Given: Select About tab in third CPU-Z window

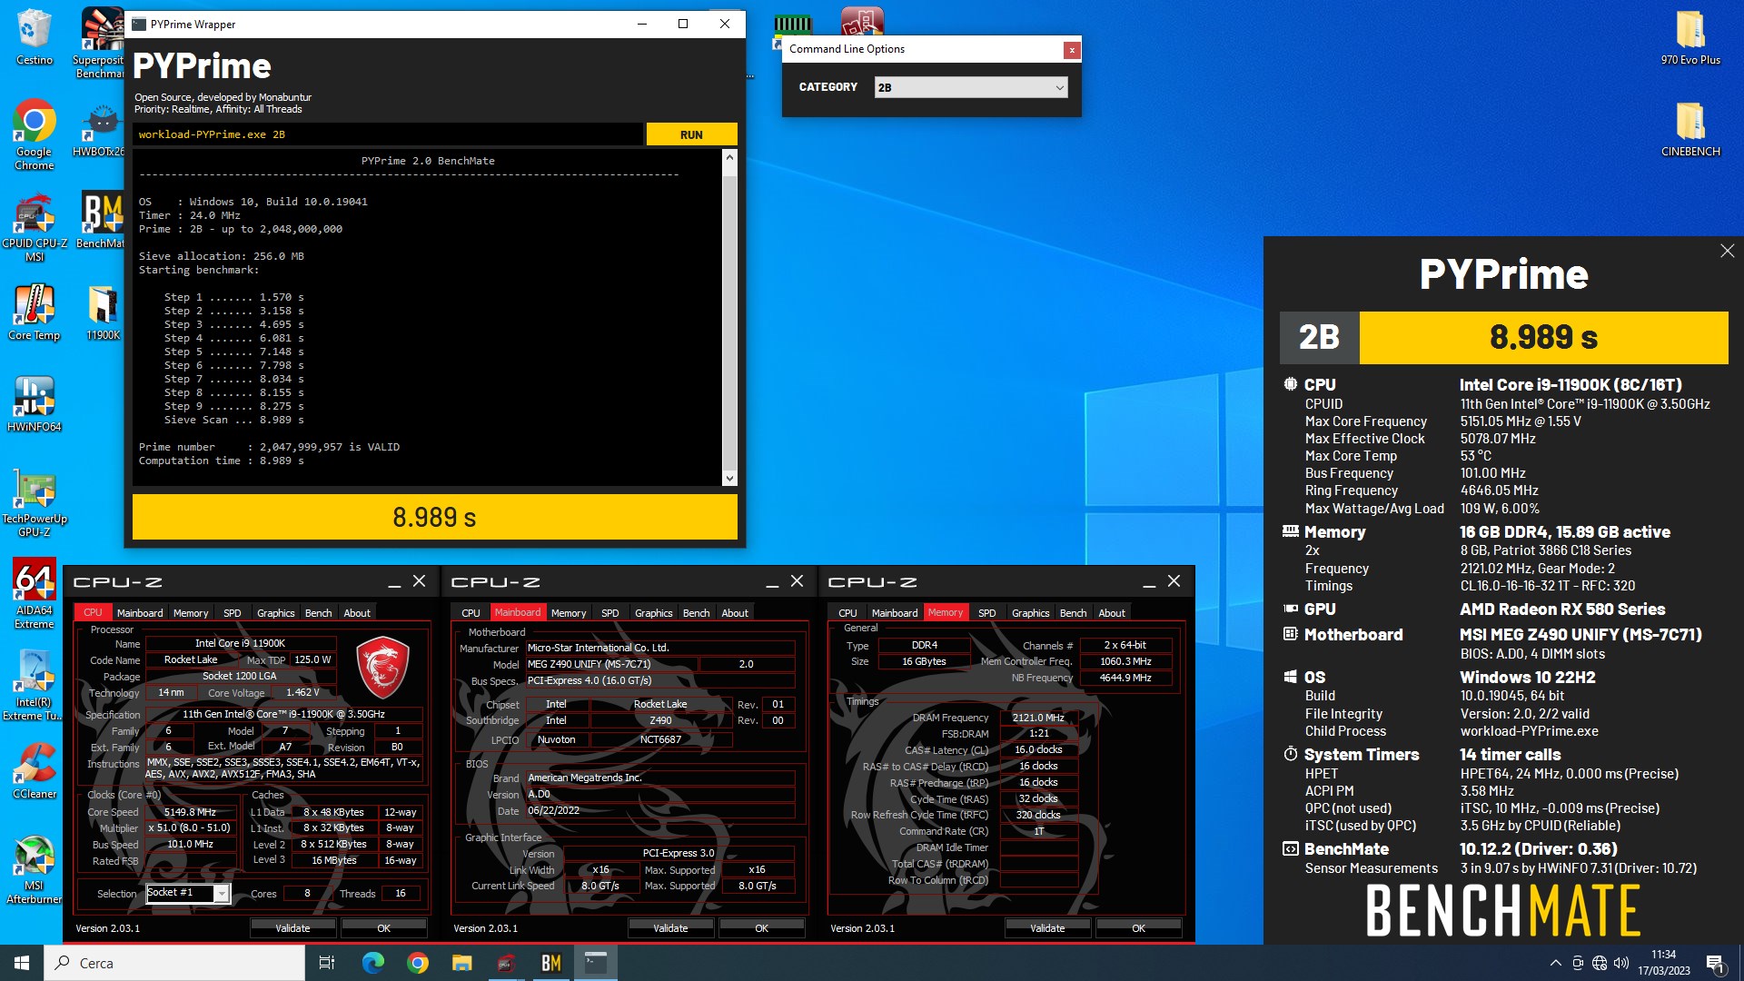Looking at the screenshot, I should tap(1112, 613).
